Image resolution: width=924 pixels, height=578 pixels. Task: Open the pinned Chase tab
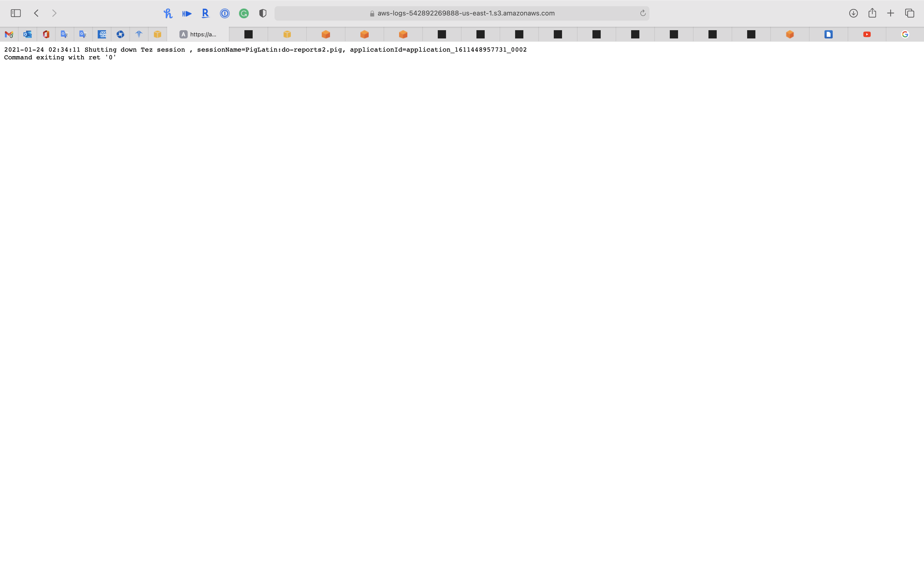click(120, 34)
